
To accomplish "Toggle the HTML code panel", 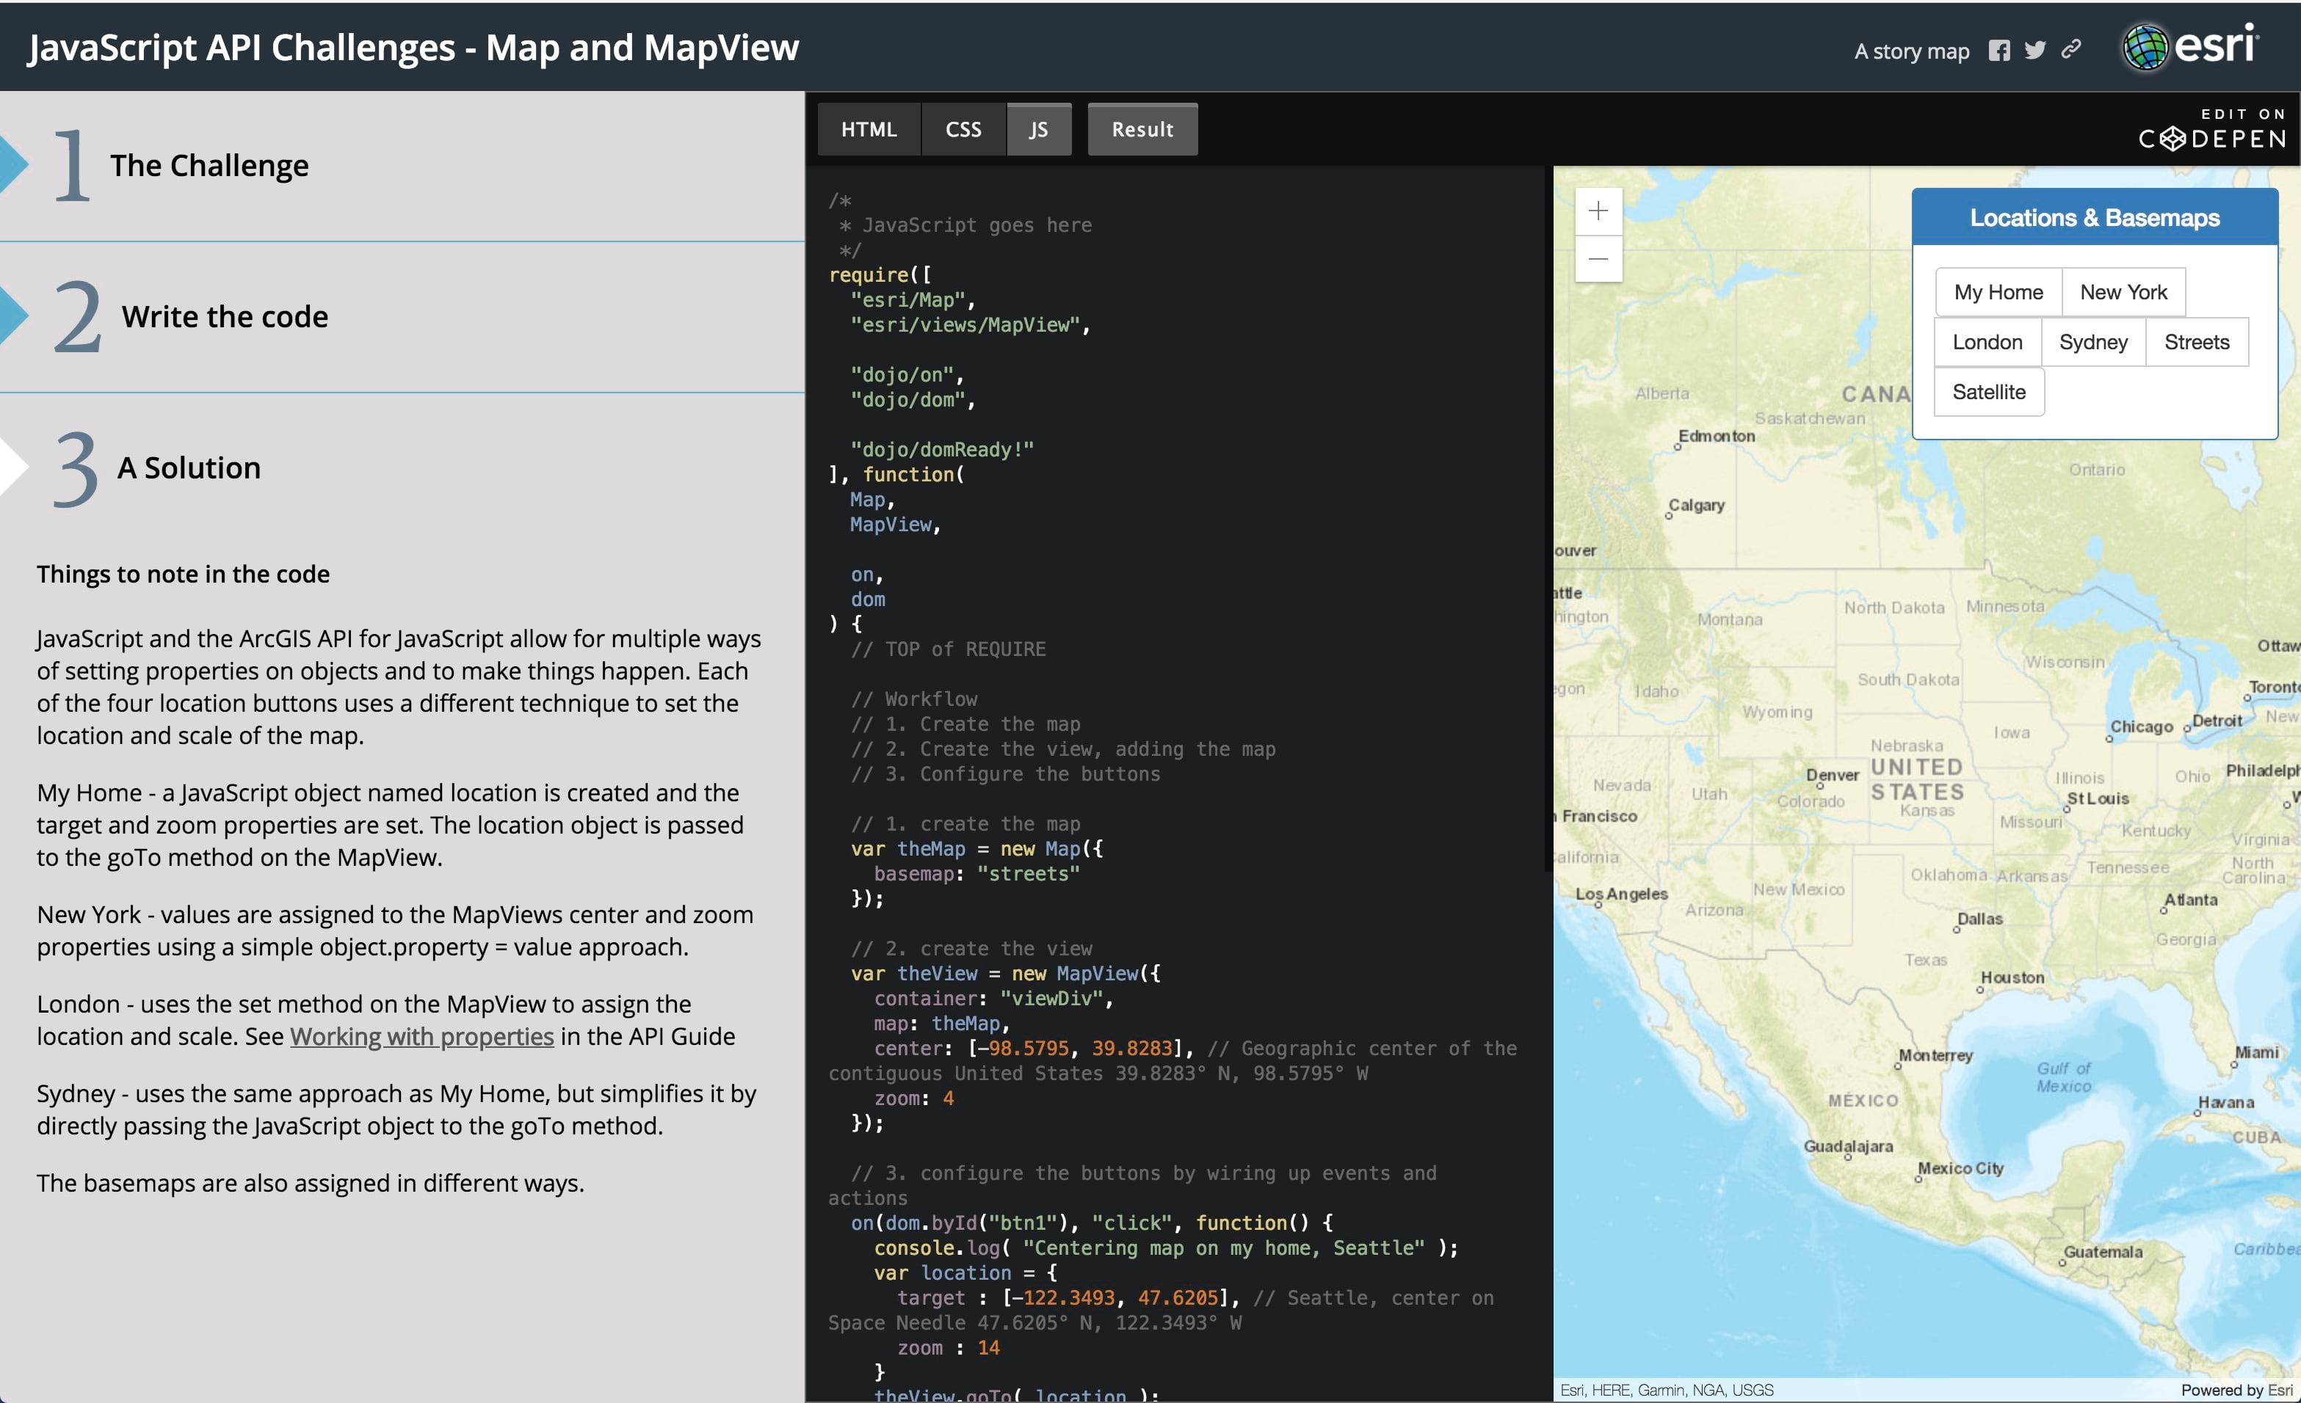I will coord(869,129).
